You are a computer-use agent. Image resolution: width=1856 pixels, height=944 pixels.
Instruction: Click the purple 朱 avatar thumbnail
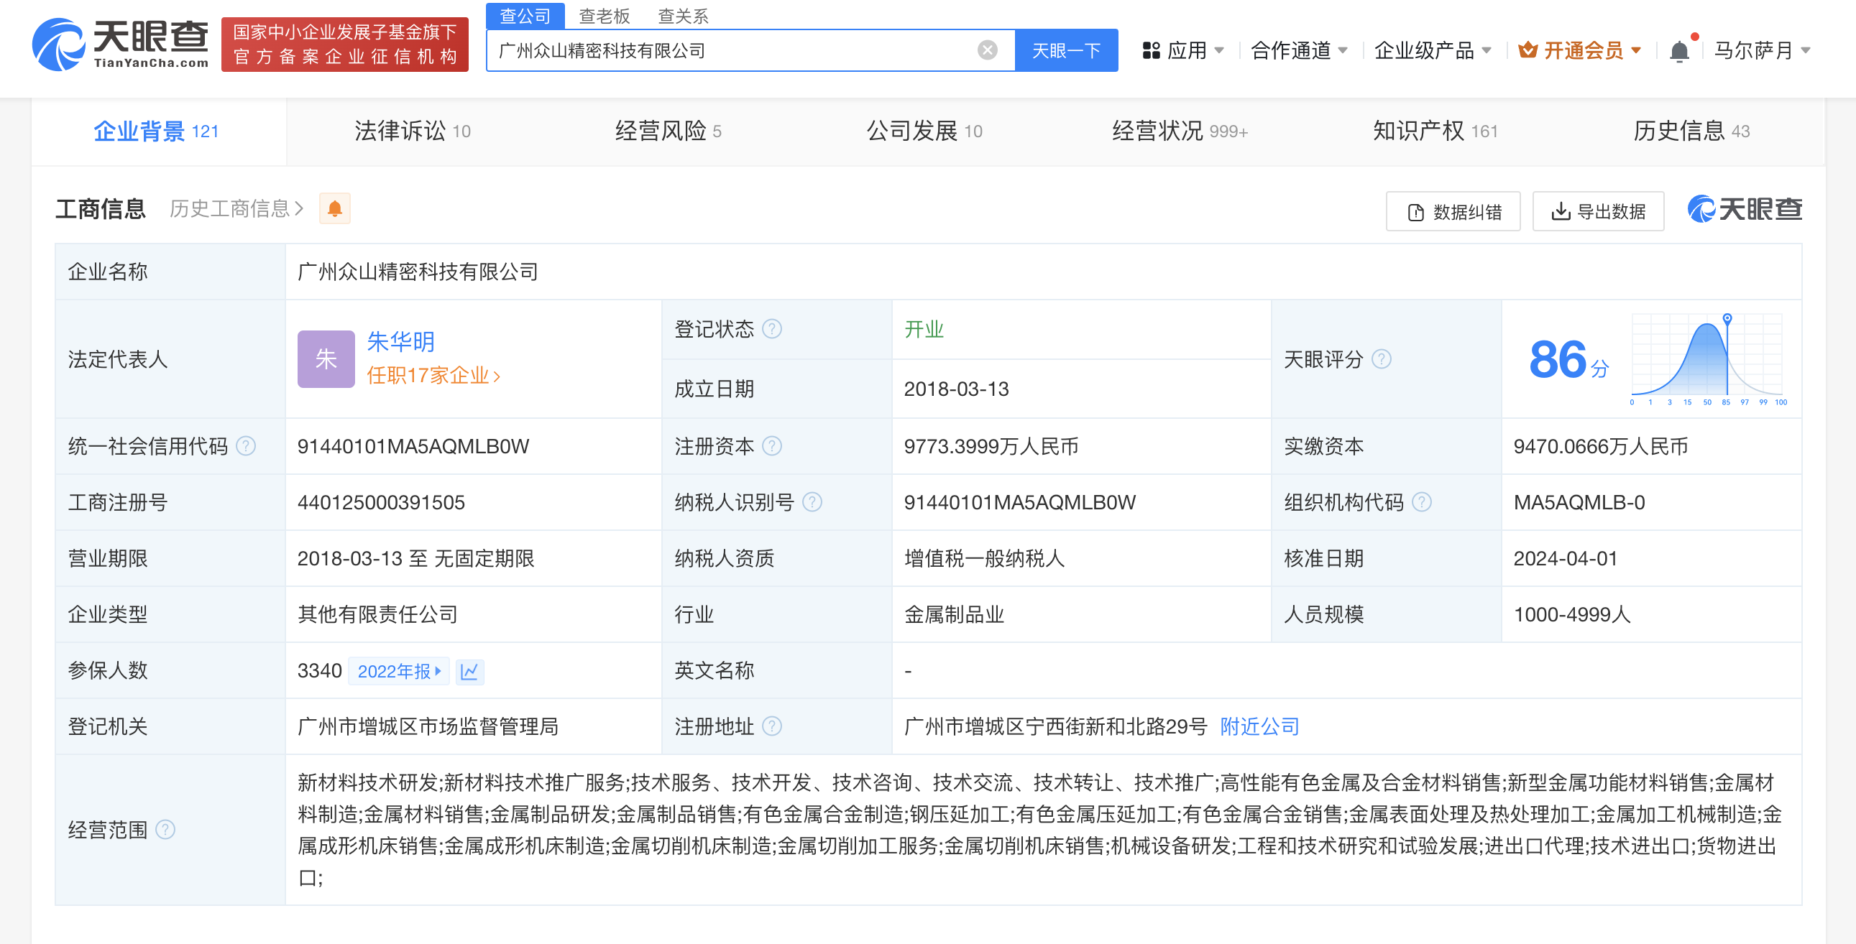pyautogui.click(x=326, y=358)
